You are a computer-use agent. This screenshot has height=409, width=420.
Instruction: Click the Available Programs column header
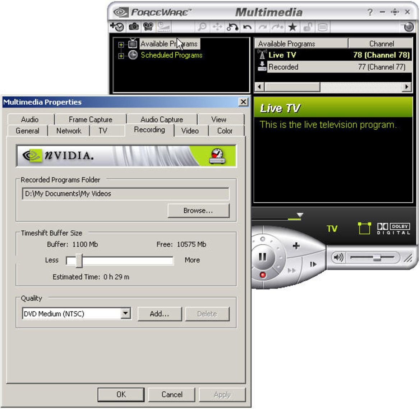[301, 43]
